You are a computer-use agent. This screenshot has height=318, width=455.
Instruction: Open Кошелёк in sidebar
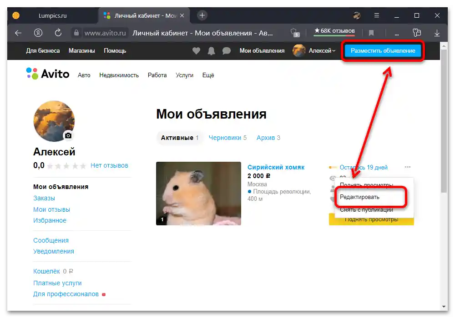coord(46,271)
